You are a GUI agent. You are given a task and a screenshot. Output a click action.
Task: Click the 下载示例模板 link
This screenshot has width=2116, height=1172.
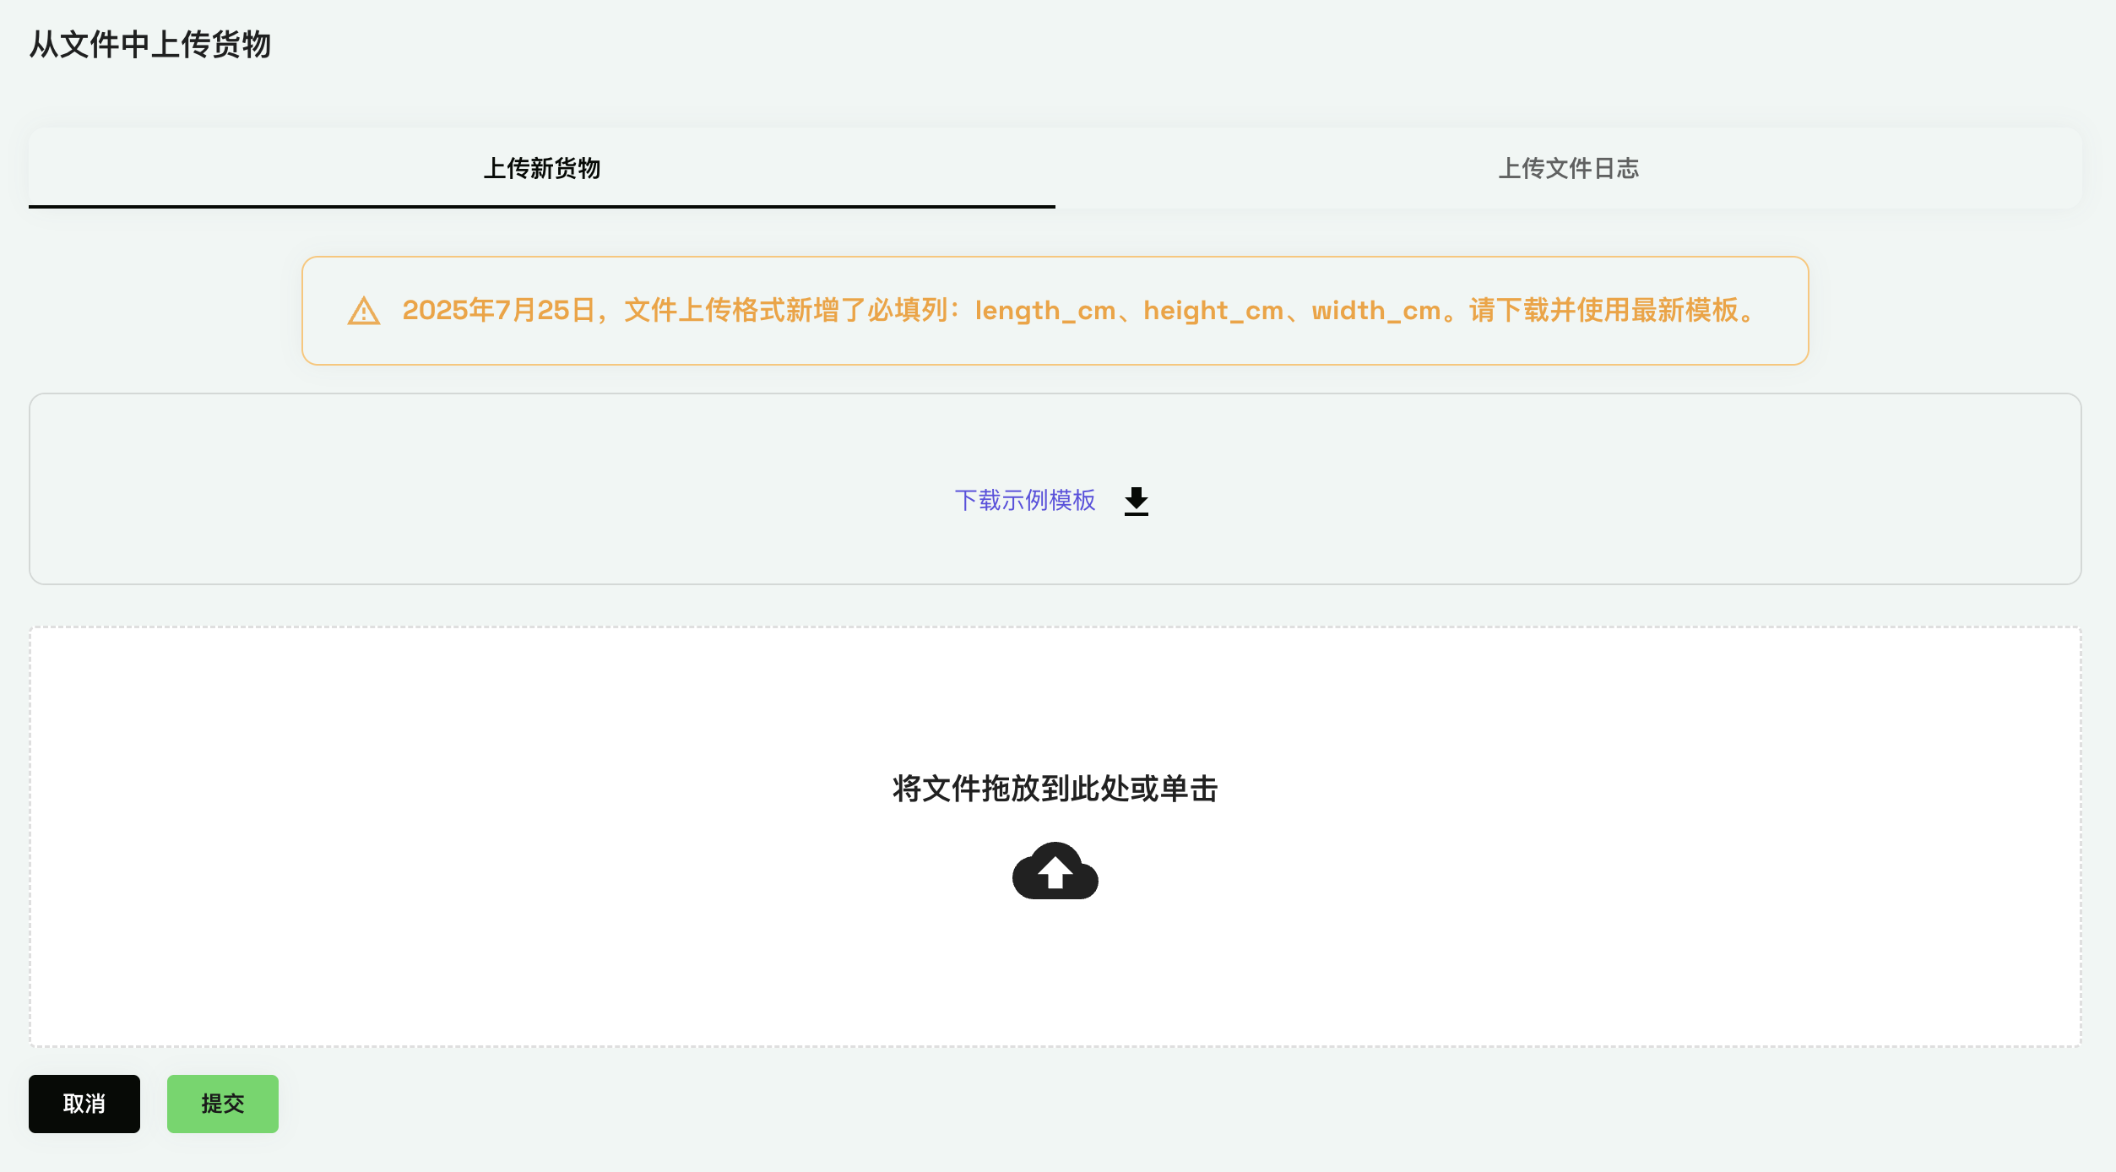[1024, 501]
